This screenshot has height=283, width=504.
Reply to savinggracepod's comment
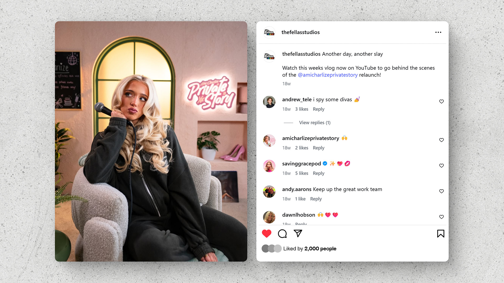pyautogui.click(x=318, y=173)
